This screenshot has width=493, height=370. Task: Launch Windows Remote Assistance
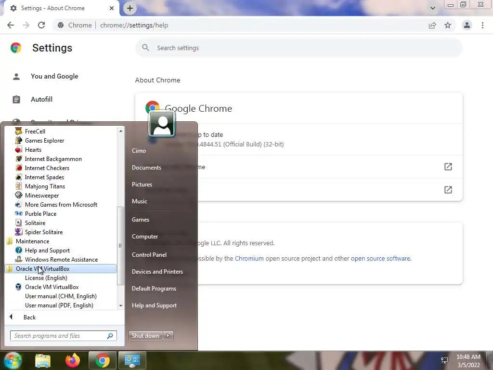point(61,259)
